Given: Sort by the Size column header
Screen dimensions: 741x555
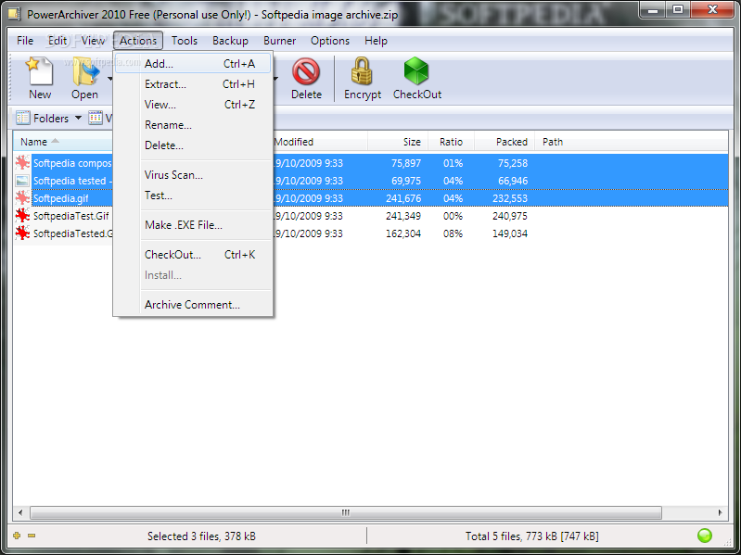Looking at the screenshot, I should [x=398, y=142].
